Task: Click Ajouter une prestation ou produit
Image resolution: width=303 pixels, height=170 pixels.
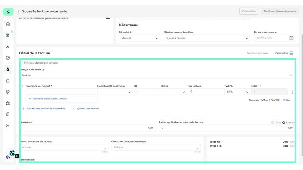Action: click(44, 109)
